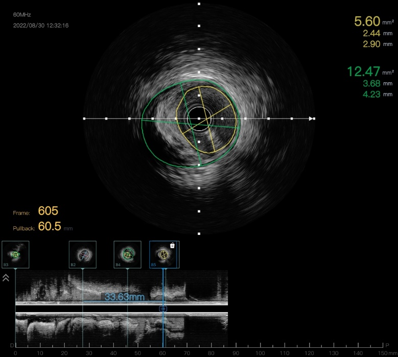This screenshot has width=398, height=357.
Task: Select the B3 bookmark thumbnail
Action: pos(15,254)
